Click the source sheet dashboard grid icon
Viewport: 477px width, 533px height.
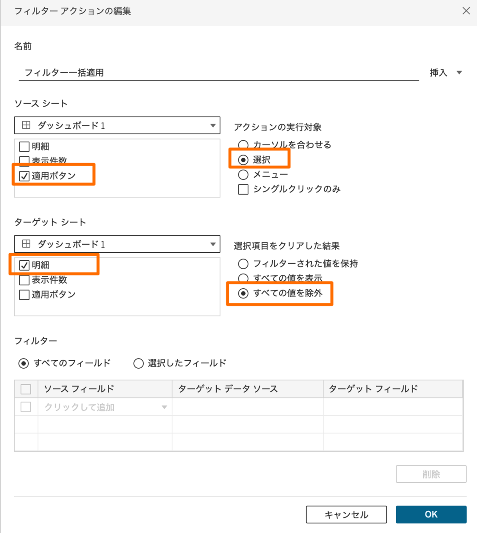pyautogui.click(x=26, y=125)
